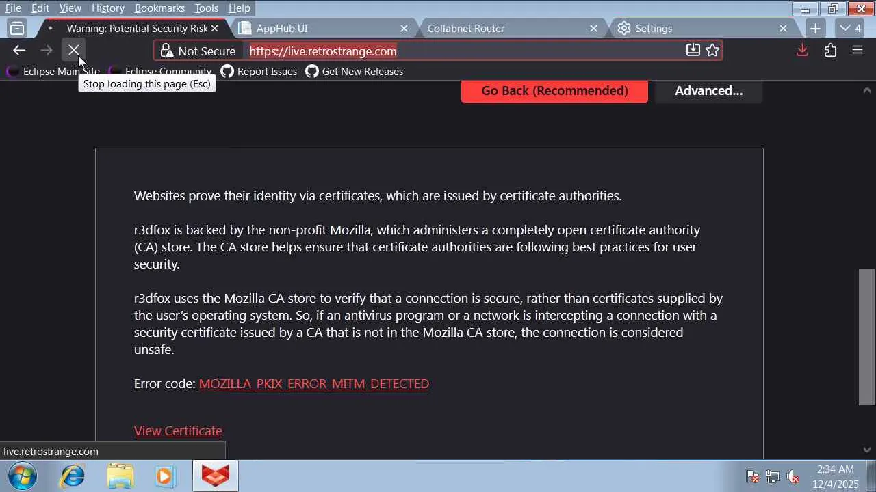Open the Help menu

(239, 8)
